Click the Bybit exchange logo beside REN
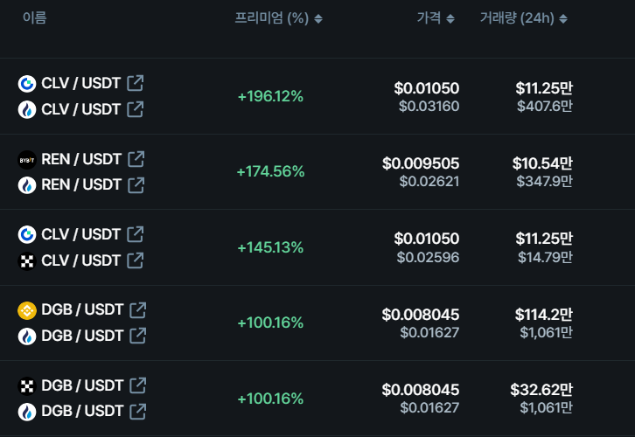635x437 pixels. tap(27, 160)
